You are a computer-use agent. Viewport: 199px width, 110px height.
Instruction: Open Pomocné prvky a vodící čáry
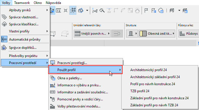tap(86, 99)
